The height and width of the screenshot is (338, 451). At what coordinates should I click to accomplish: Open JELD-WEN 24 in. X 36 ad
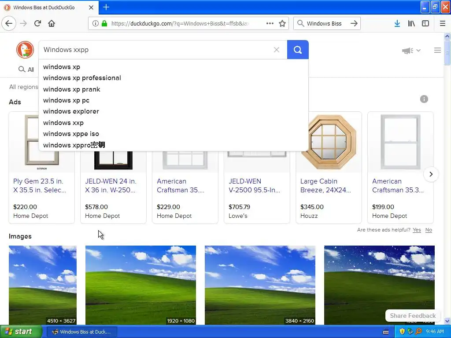111,186
